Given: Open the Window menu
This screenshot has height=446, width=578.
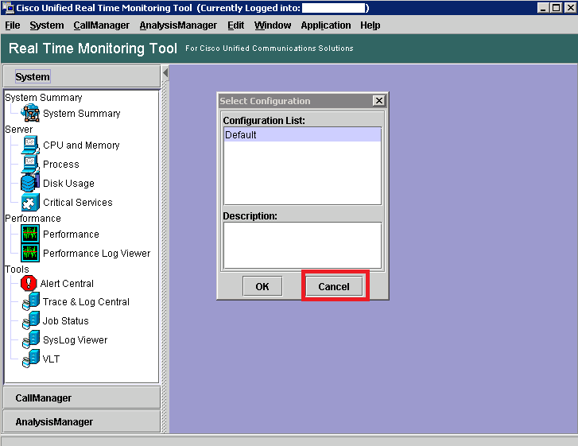Looking at the screenshot, I should click(273, 25).
